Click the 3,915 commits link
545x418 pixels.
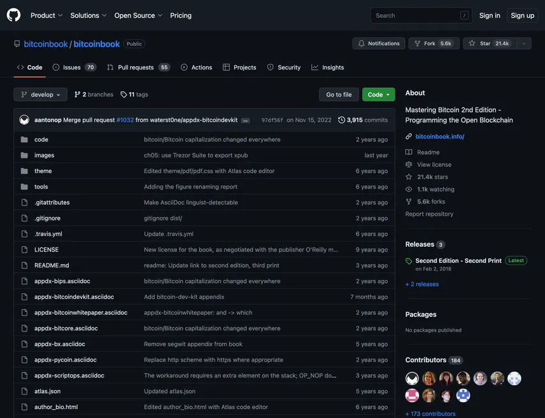click(363, 120)
